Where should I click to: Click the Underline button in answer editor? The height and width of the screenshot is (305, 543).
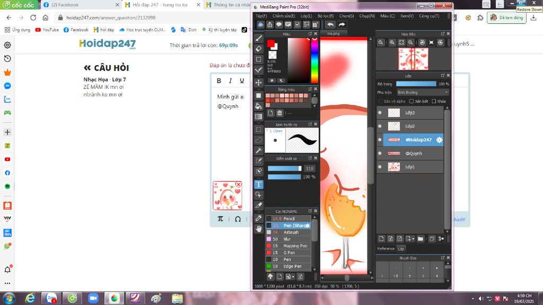(242, 80)
